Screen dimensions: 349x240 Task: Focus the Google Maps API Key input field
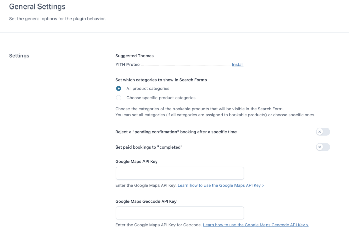(180, 173)
